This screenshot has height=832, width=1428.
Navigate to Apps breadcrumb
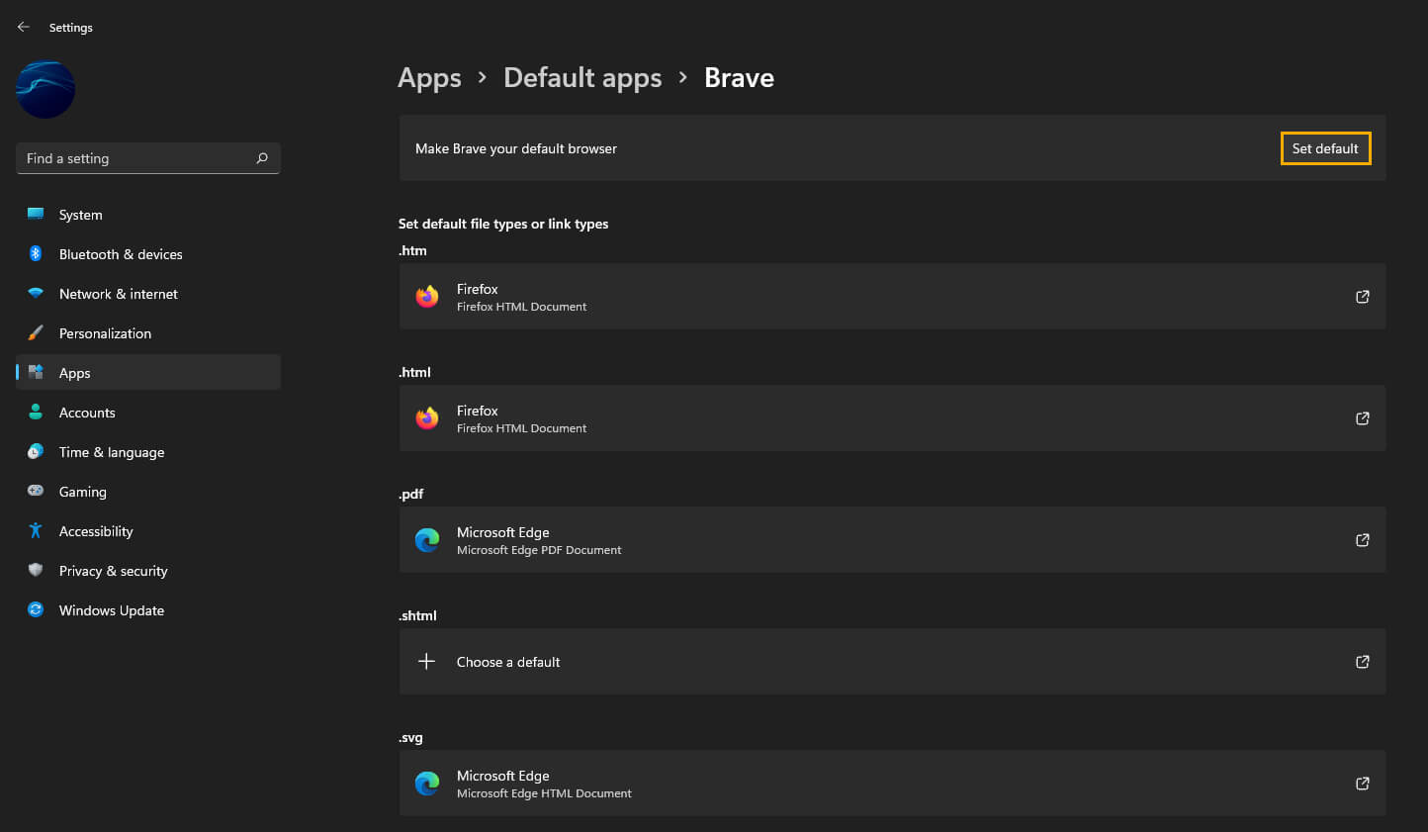429,78
